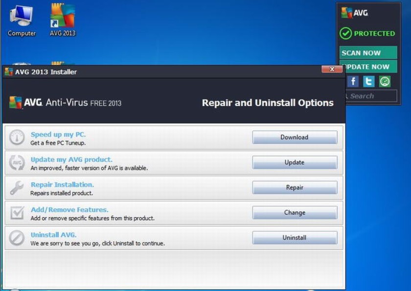Open AVG's Facebook page from the gadget
411x291 pixels.
tap(353, 82)
